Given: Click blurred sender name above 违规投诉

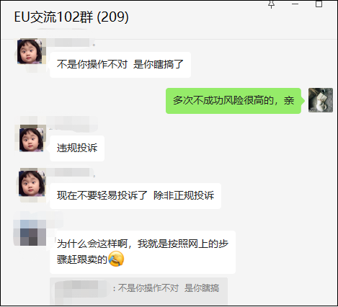Looking at the screenshot, I should pyautogui.click(x=72, y=124).
